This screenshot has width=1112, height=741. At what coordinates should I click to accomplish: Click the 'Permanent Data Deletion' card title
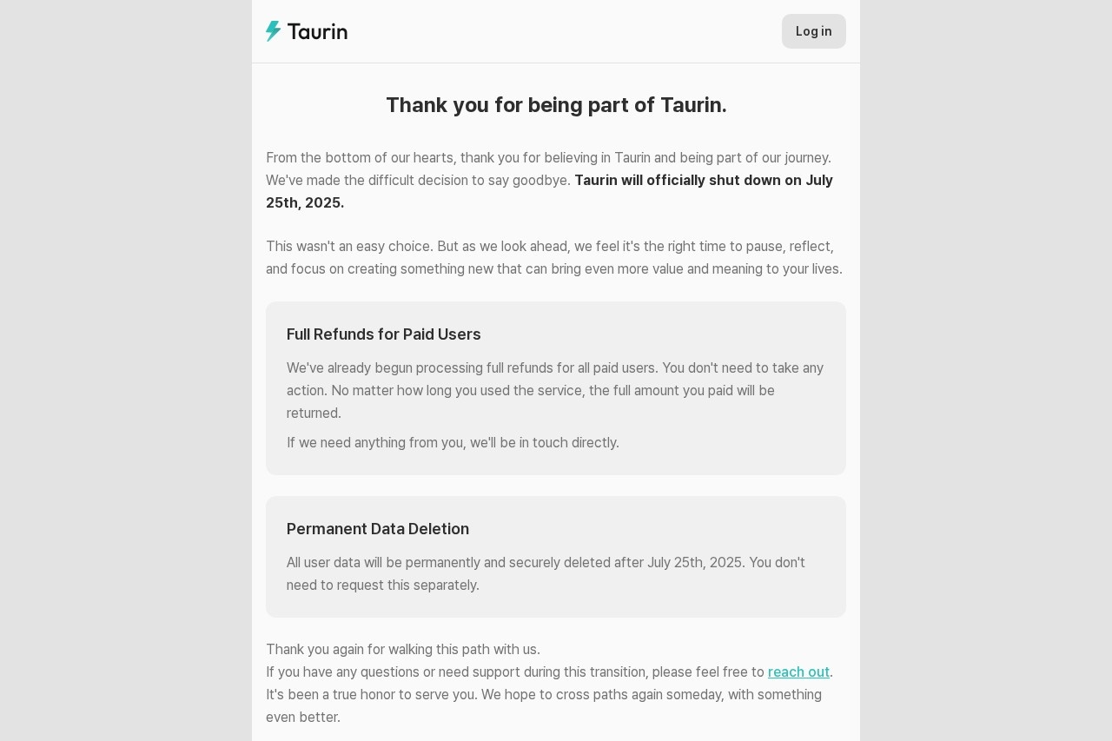[x=378, y=529]
